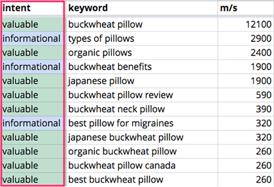274x187 pixels.
Task: Select the 'organic buckwheat pillow' cell
Action: click(x=142, y=152)
